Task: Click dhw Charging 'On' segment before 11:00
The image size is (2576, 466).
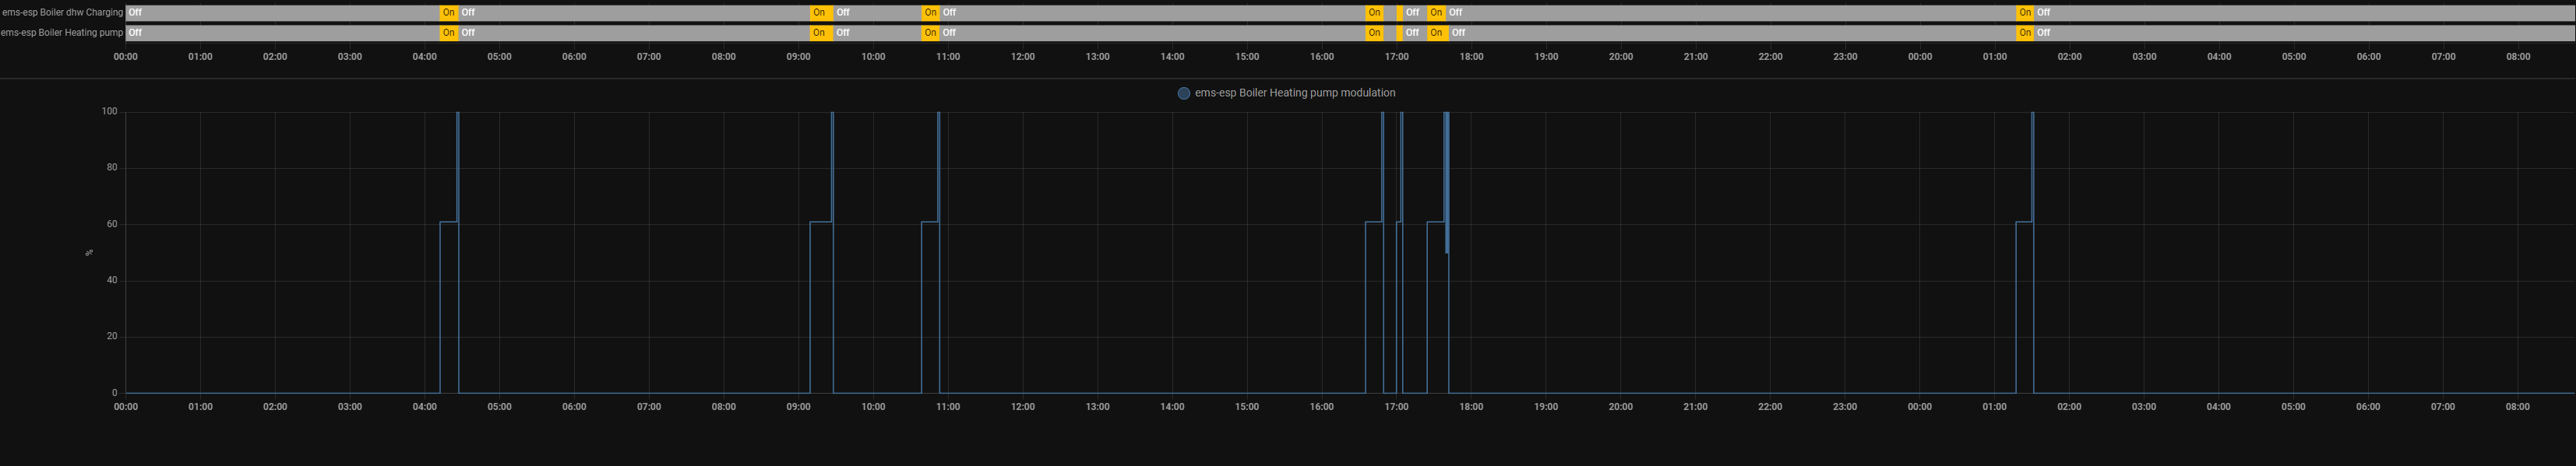Action: 930,13
